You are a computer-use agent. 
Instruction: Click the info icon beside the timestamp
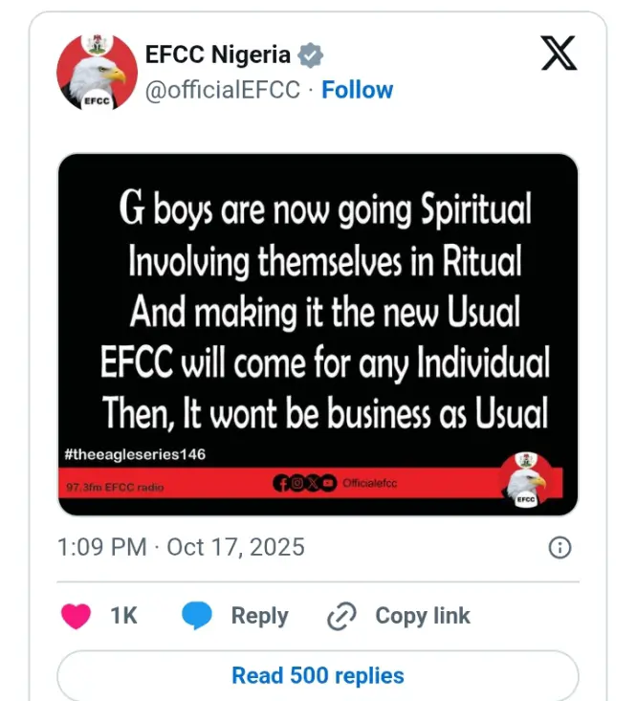(x=560, y=548)
